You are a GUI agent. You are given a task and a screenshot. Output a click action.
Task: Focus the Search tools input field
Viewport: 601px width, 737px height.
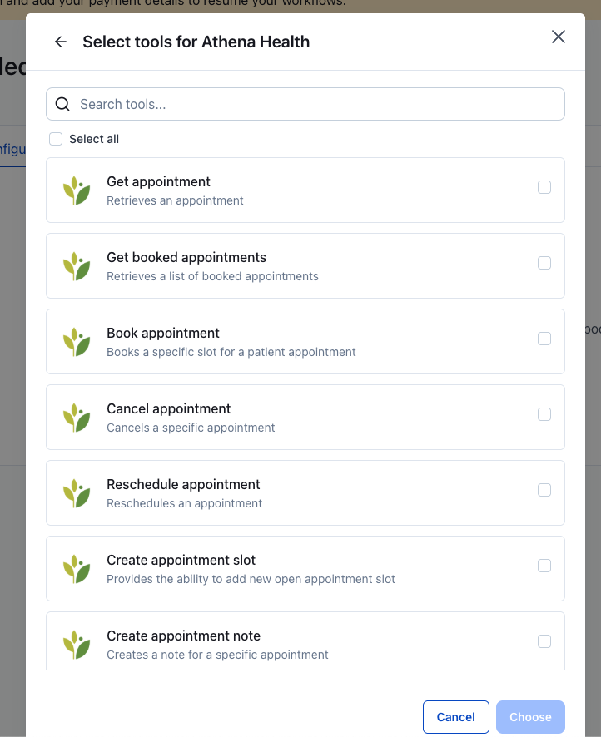(x=316, y=104)
